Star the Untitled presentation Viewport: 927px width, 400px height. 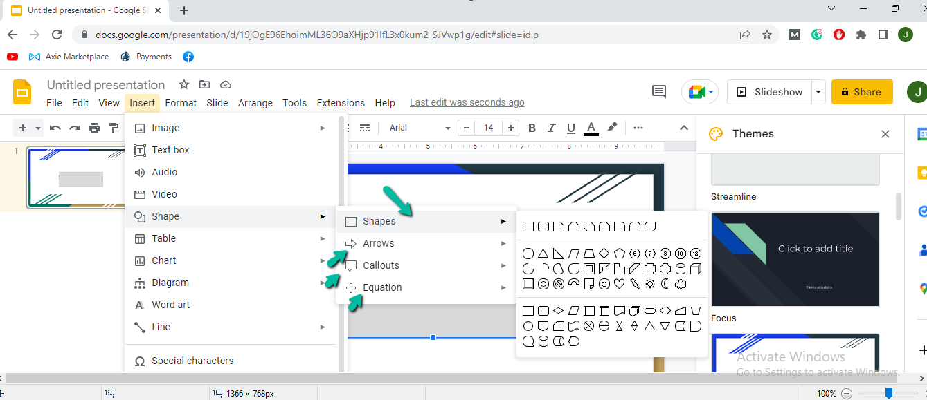[x=183, y=84]
